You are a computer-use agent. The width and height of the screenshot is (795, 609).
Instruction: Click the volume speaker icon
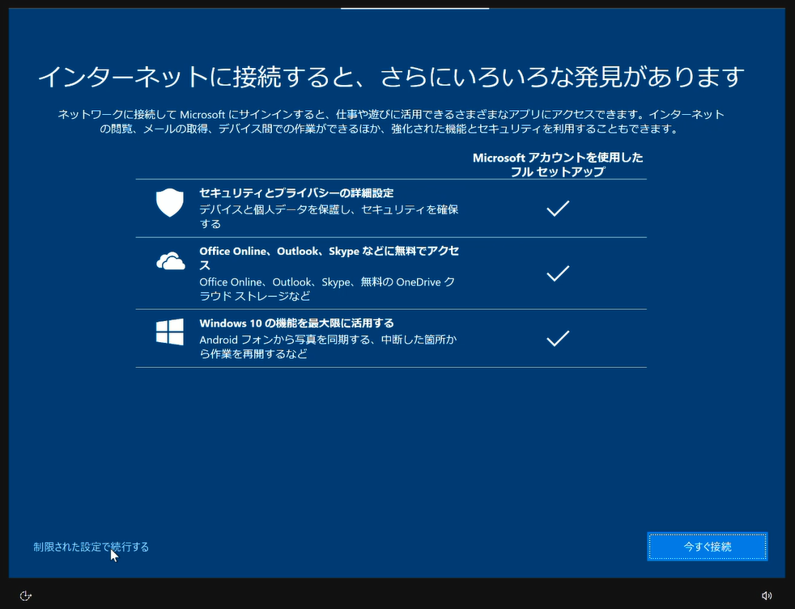click(767, 595)
